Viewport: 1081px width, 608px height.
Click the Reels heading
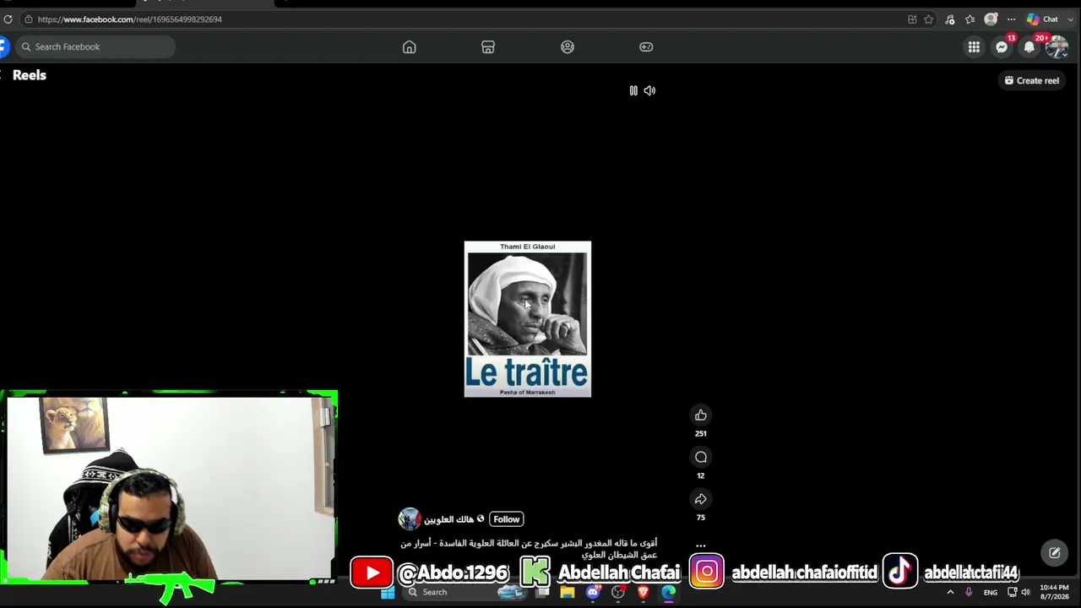[x=30, y=75]
